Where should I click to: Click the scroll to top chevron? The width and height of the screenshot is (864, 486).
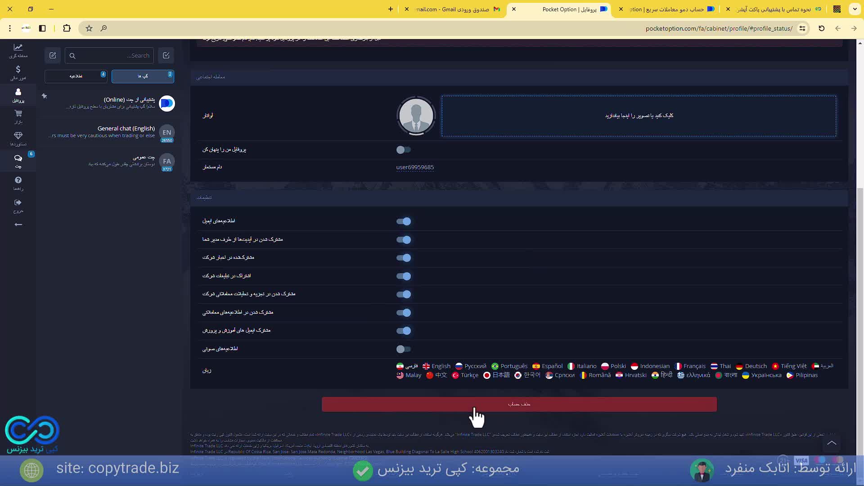832,443
